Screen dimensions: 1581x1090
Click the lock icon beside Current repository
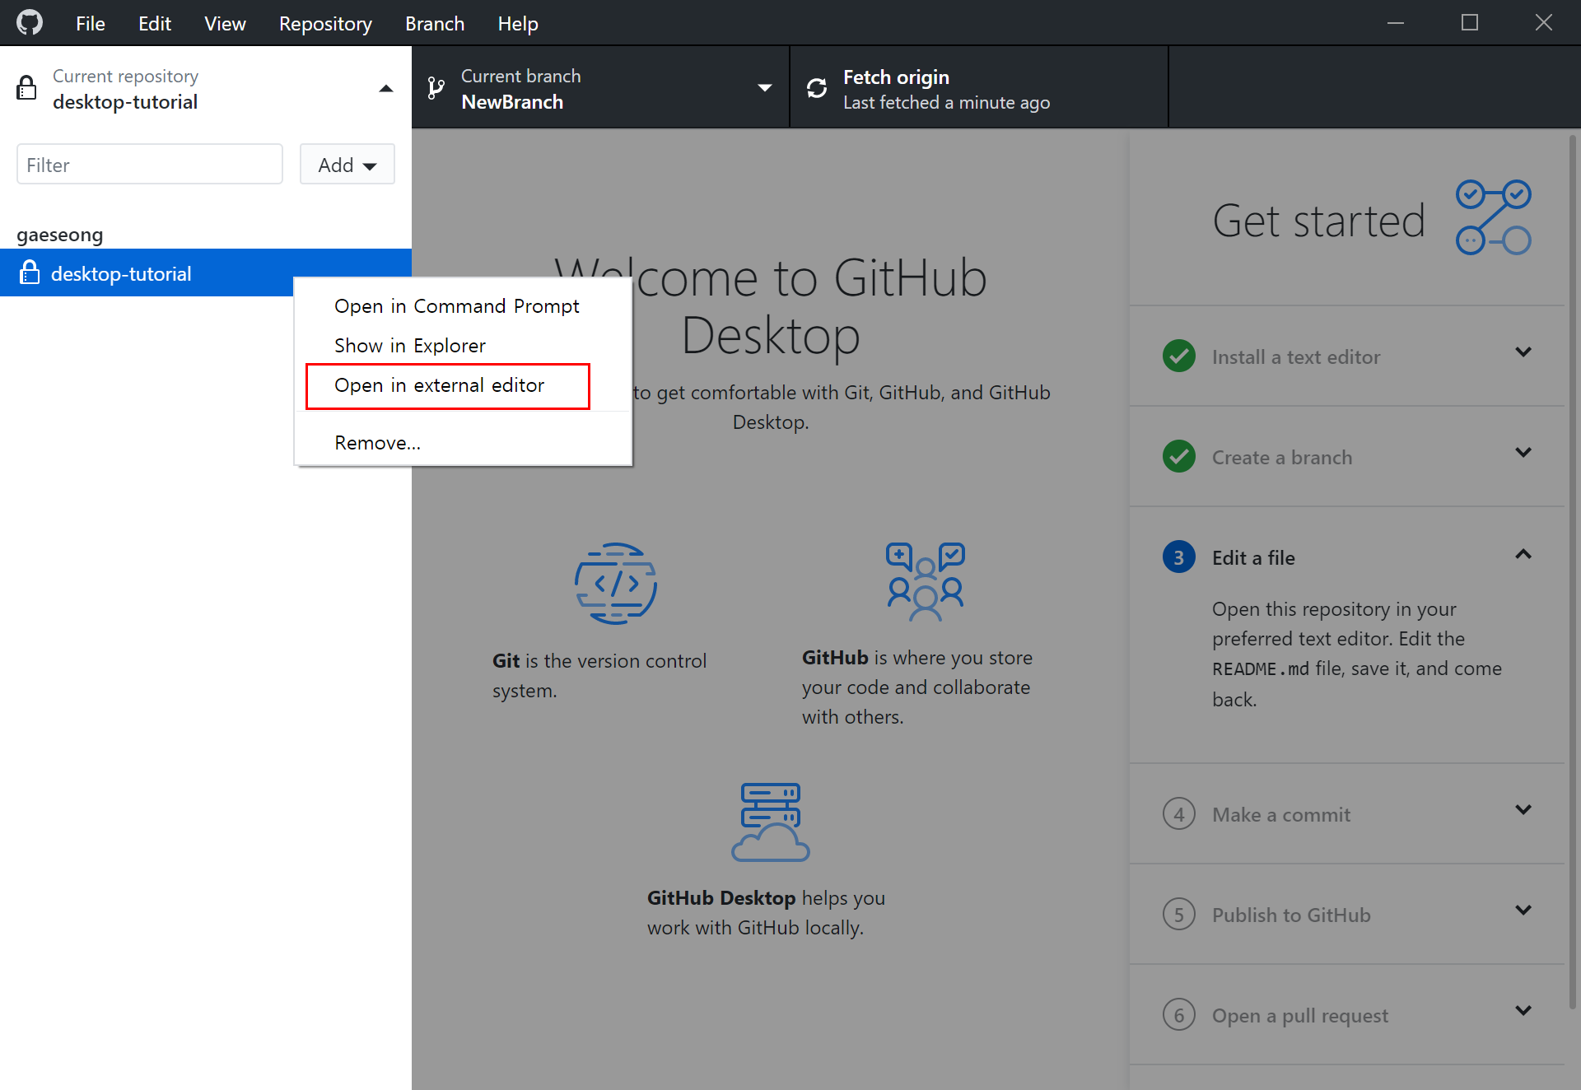coord(26,88)
